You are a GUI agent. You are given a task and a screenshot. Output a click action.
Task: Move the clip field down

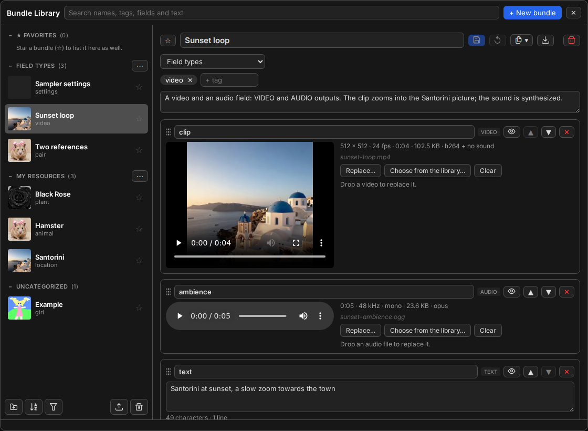[x=548, y=132]
